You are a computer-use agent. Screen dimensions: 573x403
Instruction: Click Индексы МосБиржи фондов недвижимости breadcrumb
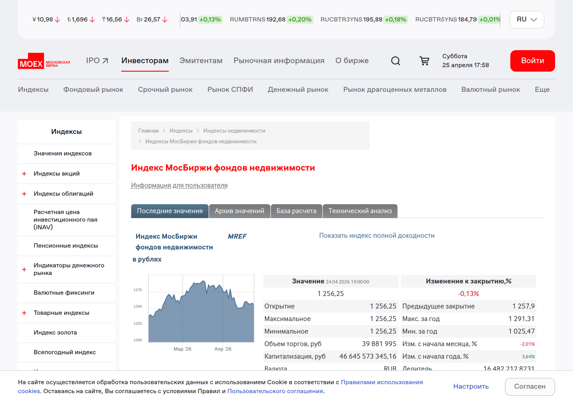tap(201, 141)
